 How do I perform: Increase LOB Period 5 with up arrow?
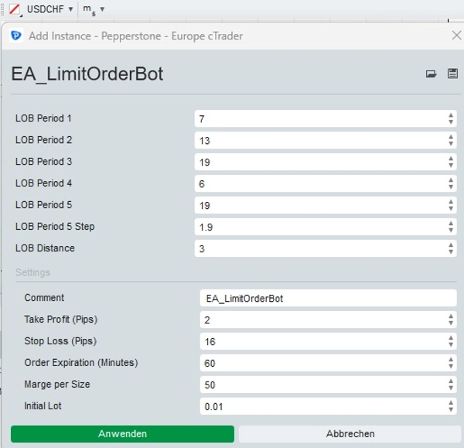pyautogui.click(x=451, y=202)
